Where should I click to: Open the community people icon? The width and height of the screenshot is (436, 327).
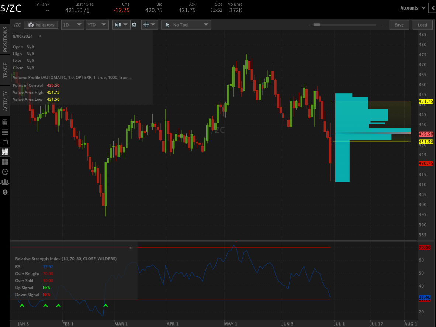click(x=5, y=182)
